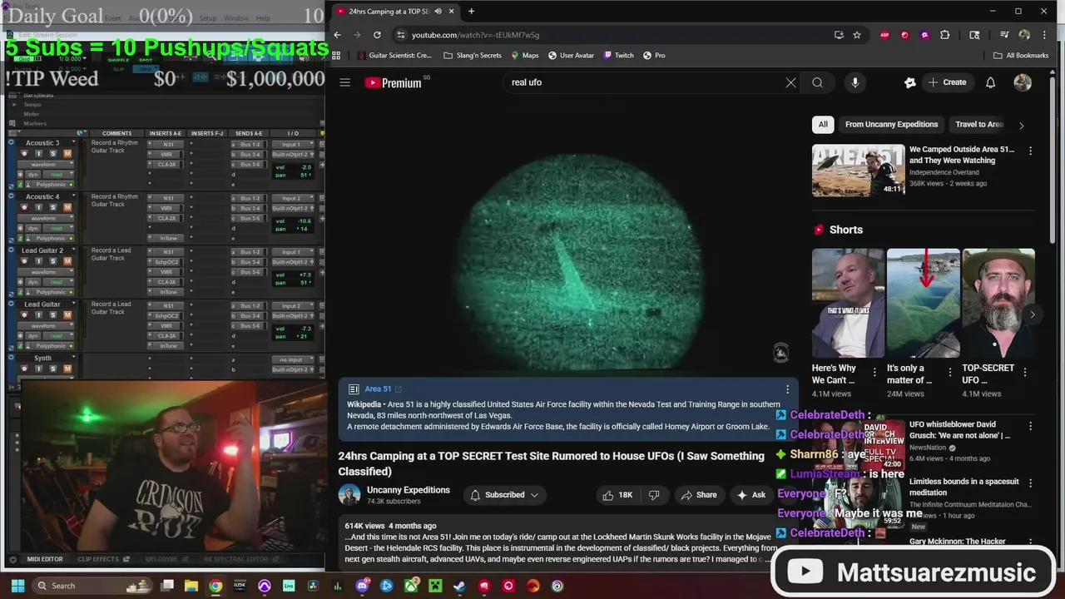Open Windows Start menu
This screenshot has height=599, width=1065.
[17, 586]
